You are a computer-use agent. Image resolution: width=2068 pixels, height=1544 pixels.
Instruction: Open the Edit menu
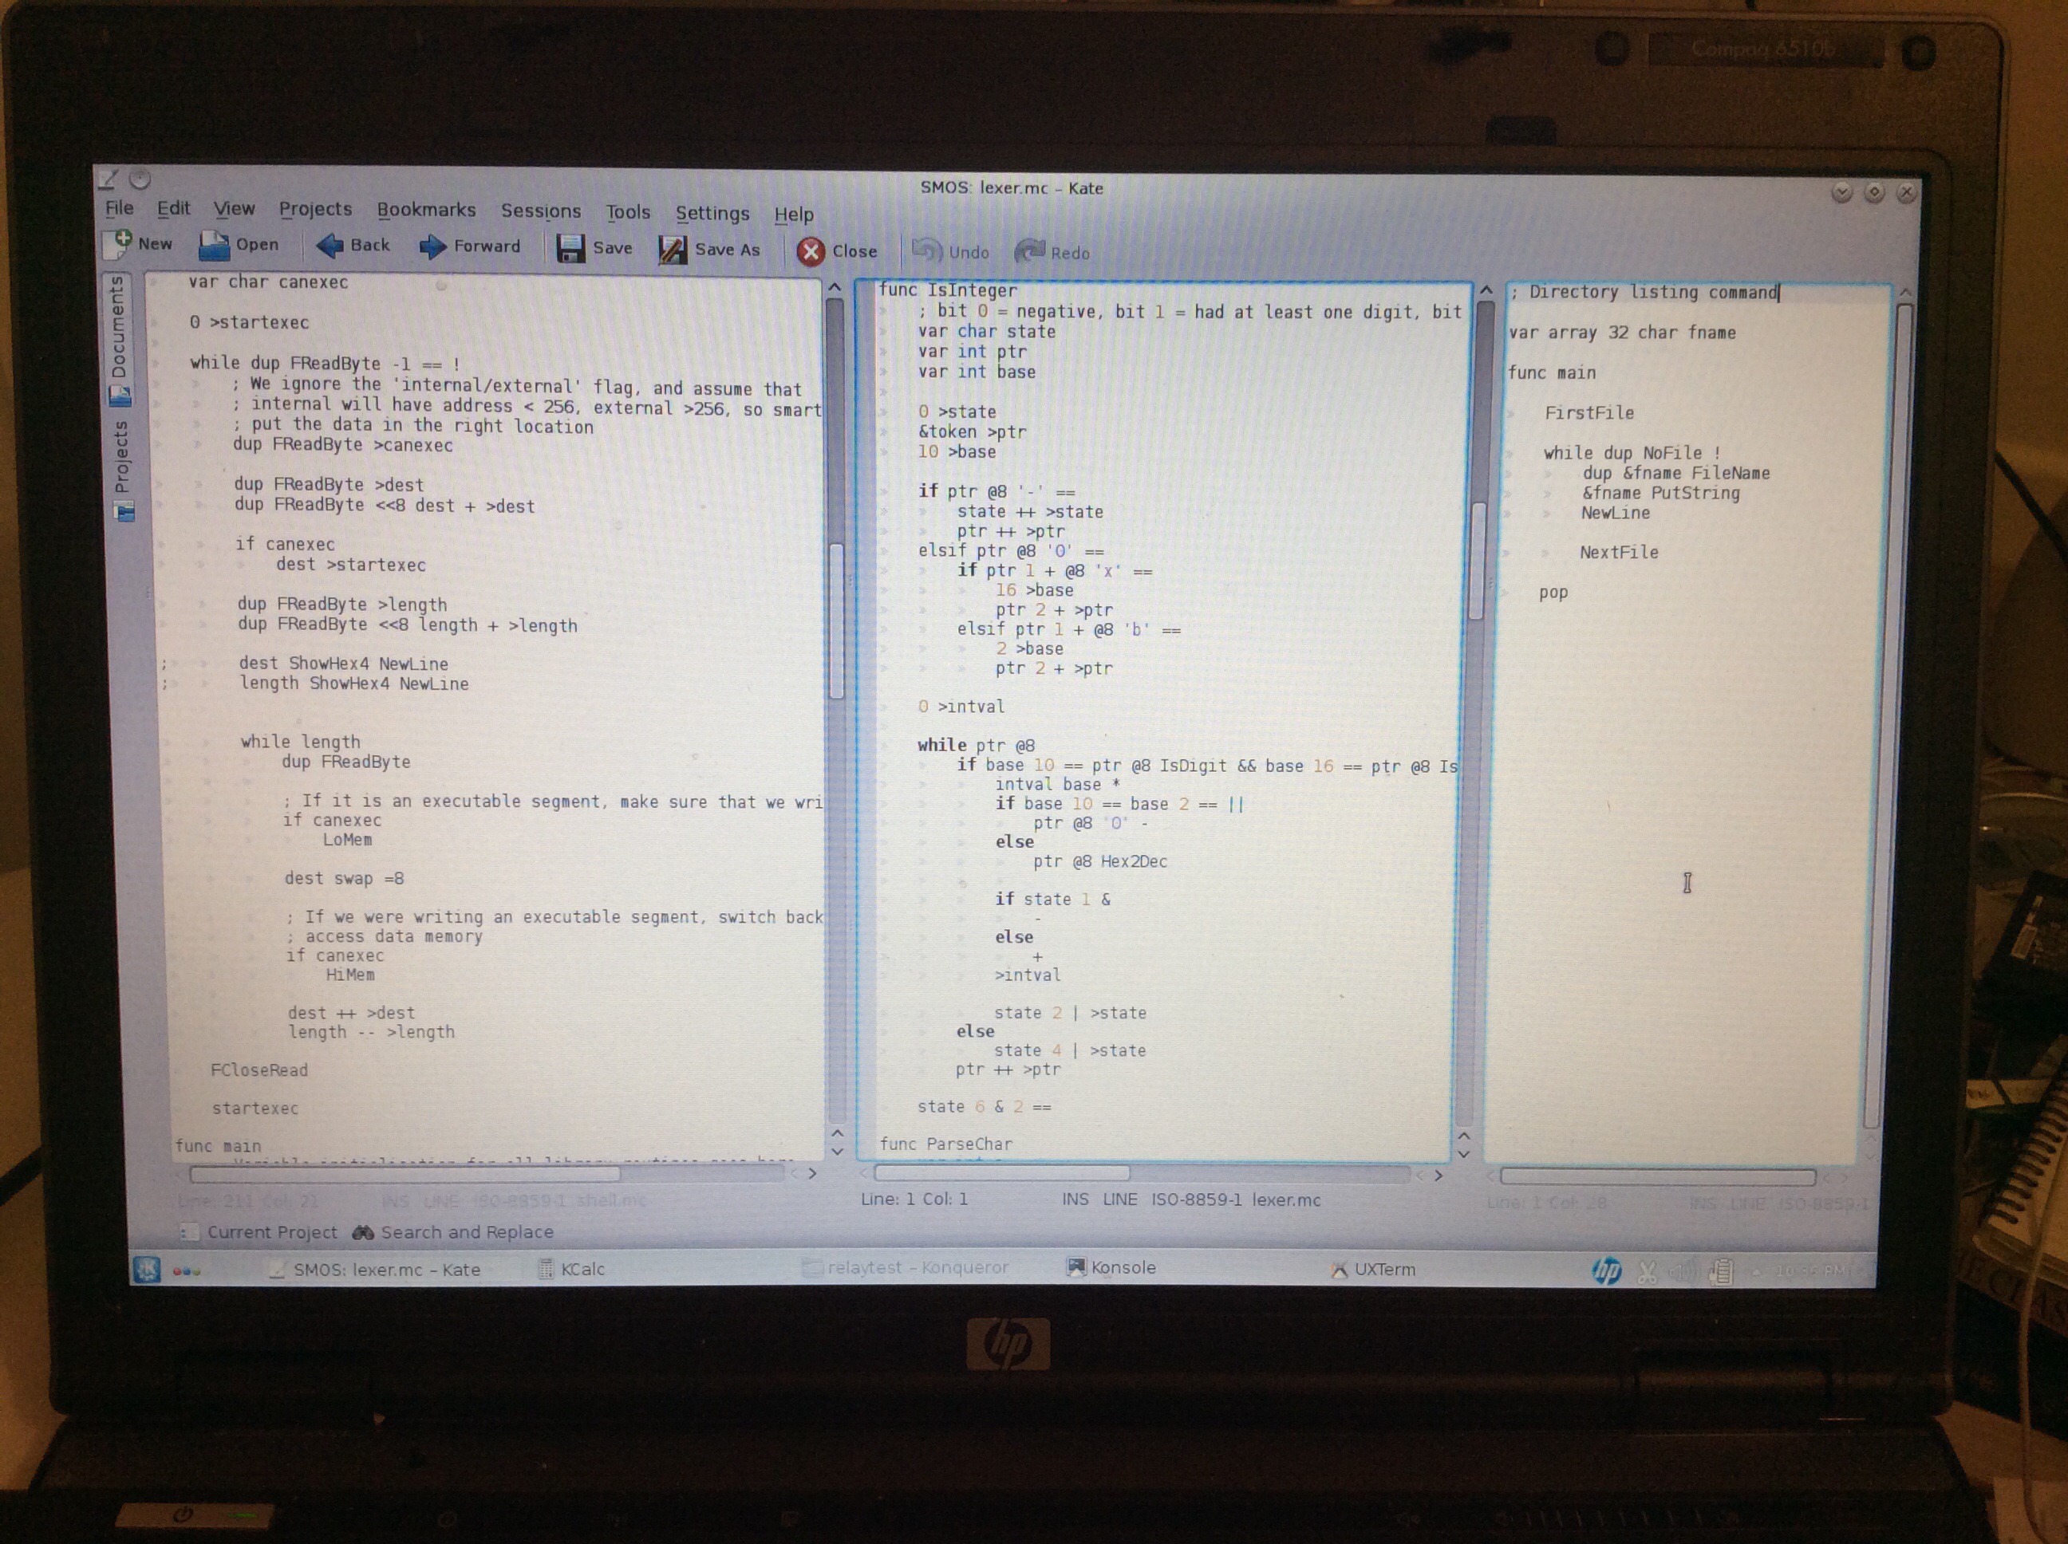click(173, 208)
